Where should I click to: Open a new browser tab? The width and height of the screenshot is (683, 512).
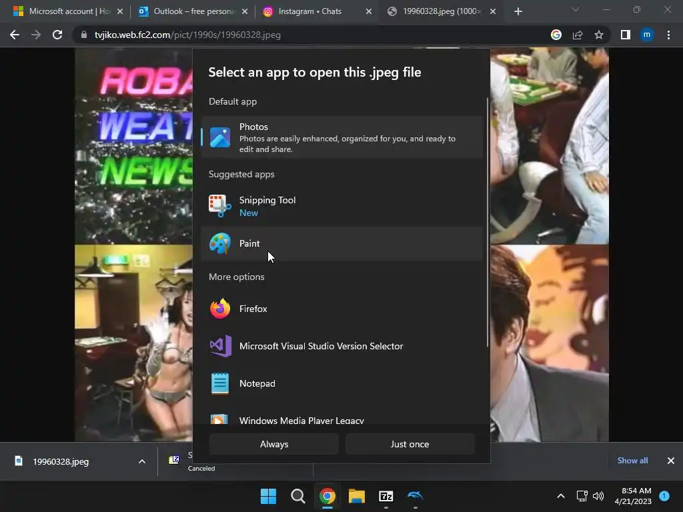pyautogui.click(x=518, y=11)
